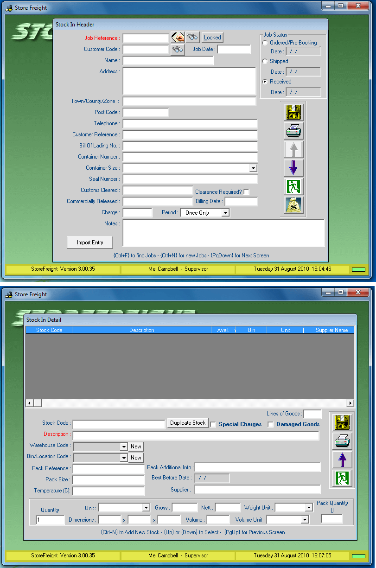Click New button beside Warehouse Code

point(136,447)
